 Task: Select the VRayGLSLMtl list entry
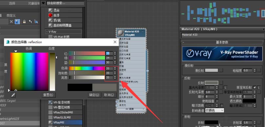click(65, 118)
